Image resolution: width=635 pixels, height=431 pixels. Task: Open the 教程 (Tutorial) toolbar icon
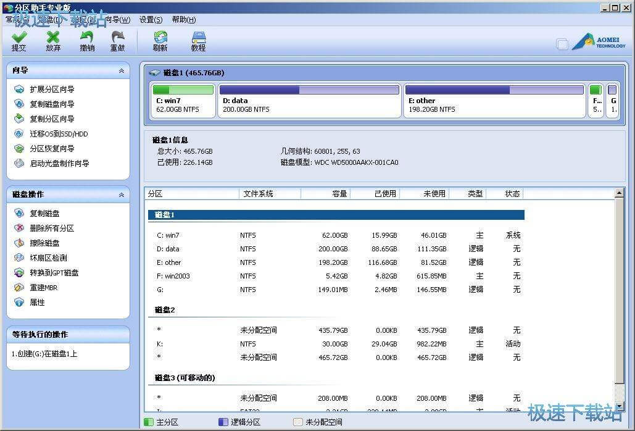tap(199, 37)
